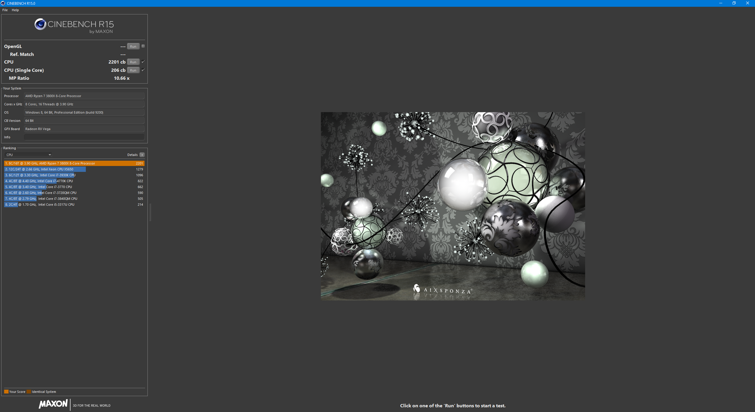
Task: Click the Cinebench sphere logo icon
Action: (40, 24)
